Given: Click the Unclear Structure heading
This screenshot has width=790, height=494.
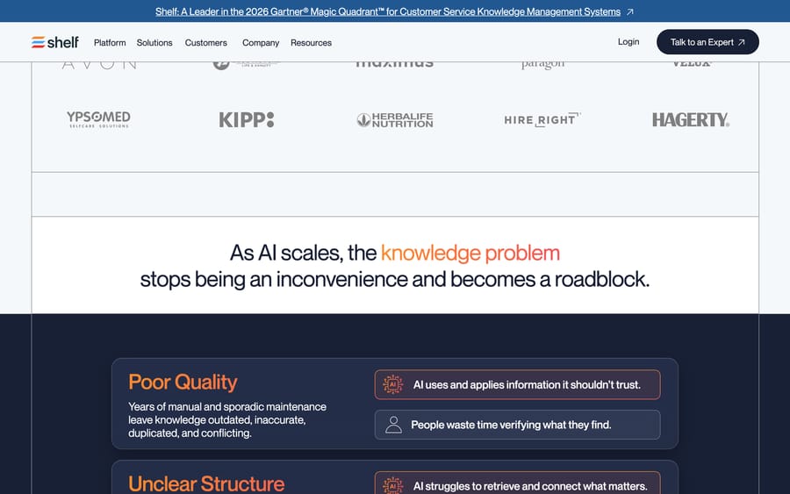Looking at the screenshot, I should [x=206, y=483].
